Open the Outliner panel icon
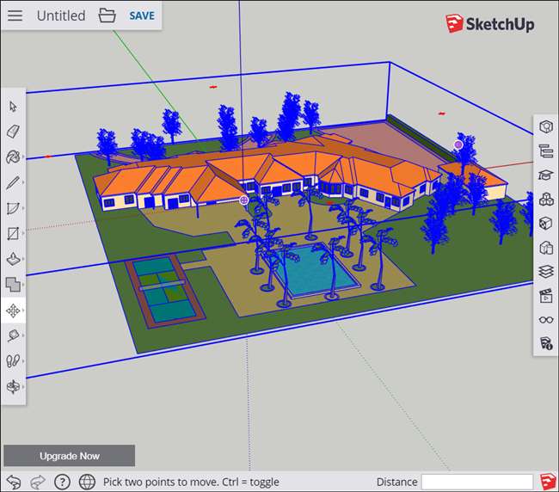Screen dimensions: 559x492 pyautogui.click(x=546, y=151)
